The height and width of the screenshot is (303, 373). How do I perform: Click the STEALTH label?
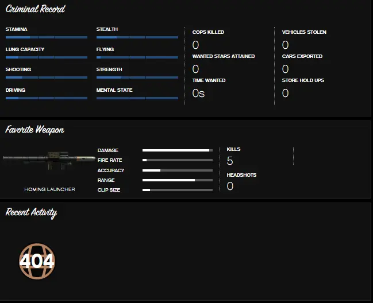click(107, 29)
